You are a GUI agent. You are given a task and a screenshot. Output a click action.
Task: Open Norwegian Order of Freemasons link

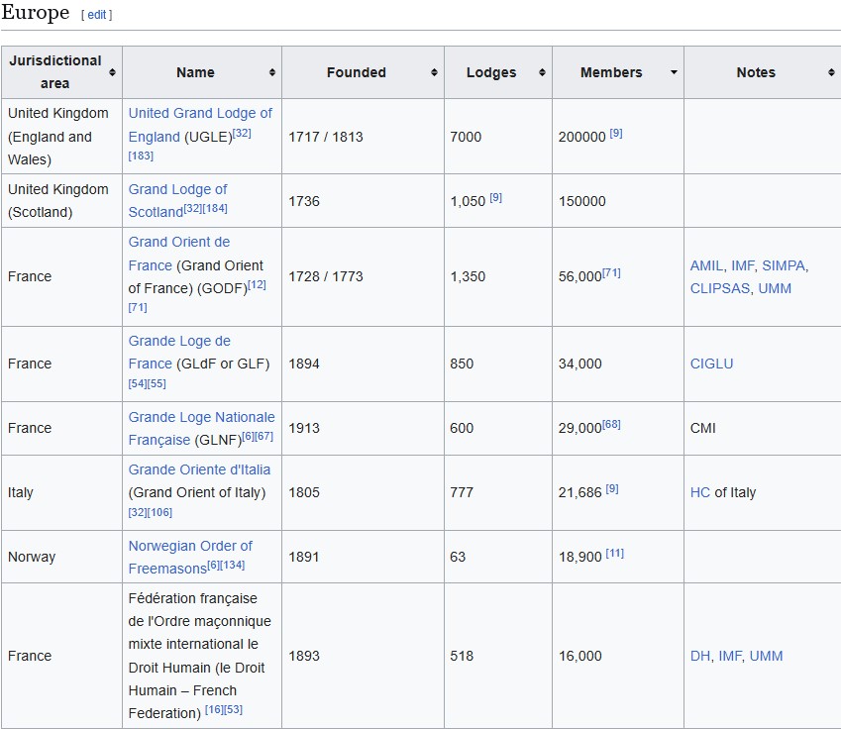pyautogui.click(x=190, y=557)
